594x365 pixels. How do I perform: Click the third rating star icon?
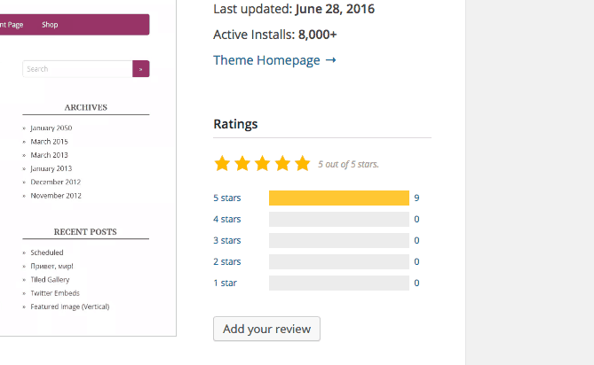tap(263, 163)
